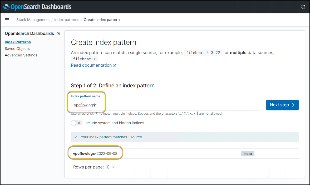This screenshot has width=310, height=185.
Task: Click the OpenSearch Dashboards logo
Action: (x=37, y=7)
